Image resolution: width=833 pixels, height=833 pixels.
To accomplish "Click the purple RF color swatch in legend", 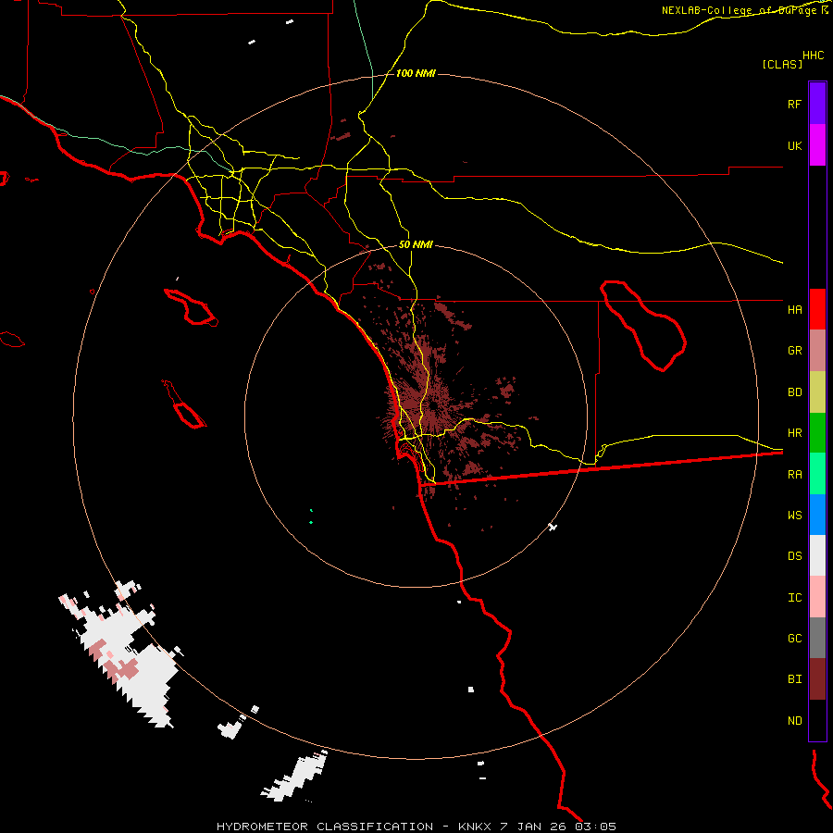I will coord(817,104).
